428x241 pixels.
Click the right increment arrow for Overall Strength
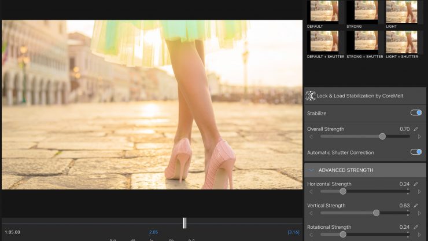click(419, 137)
